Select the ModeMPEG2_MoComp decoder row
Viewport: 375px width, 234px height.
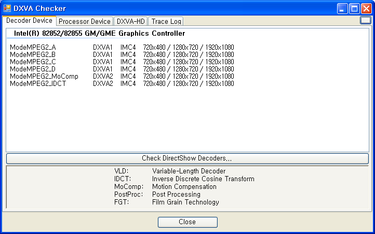(122, 76)
